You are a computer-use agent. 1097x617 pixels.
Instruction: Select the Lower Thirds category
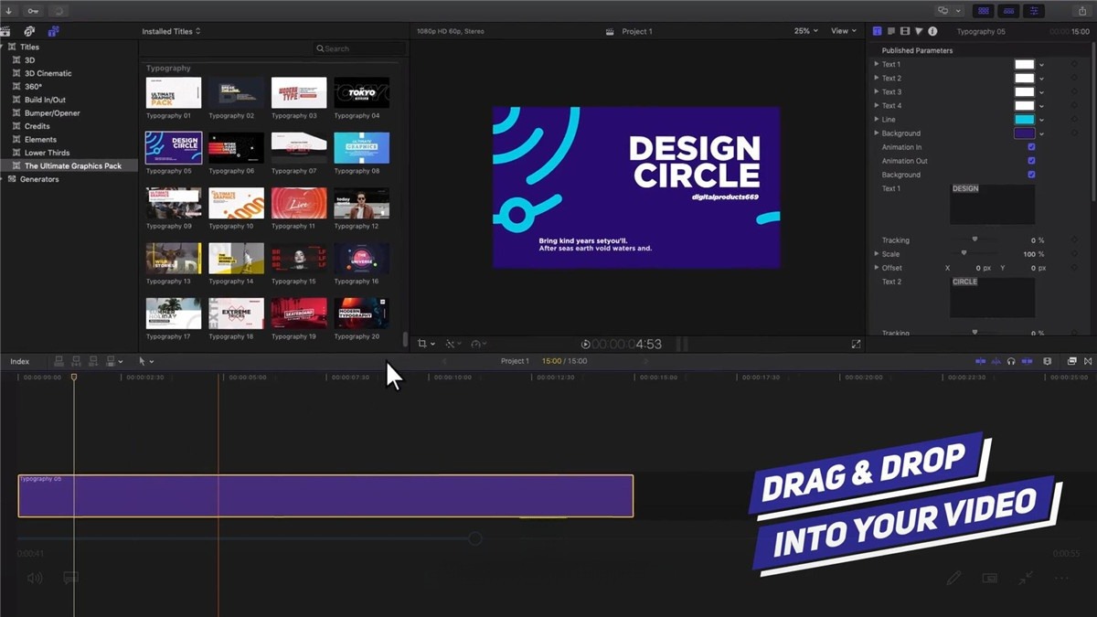pyautogui.click(x=47, y=153)
